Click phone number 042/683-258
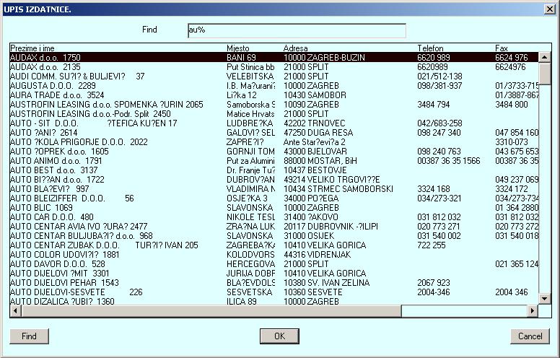Viewport: 560px width, 358px height. (x=439, y=123)
